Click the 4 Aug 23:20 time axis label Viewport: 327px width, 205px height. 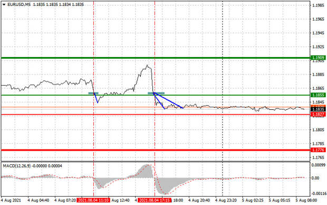[226, 200]
